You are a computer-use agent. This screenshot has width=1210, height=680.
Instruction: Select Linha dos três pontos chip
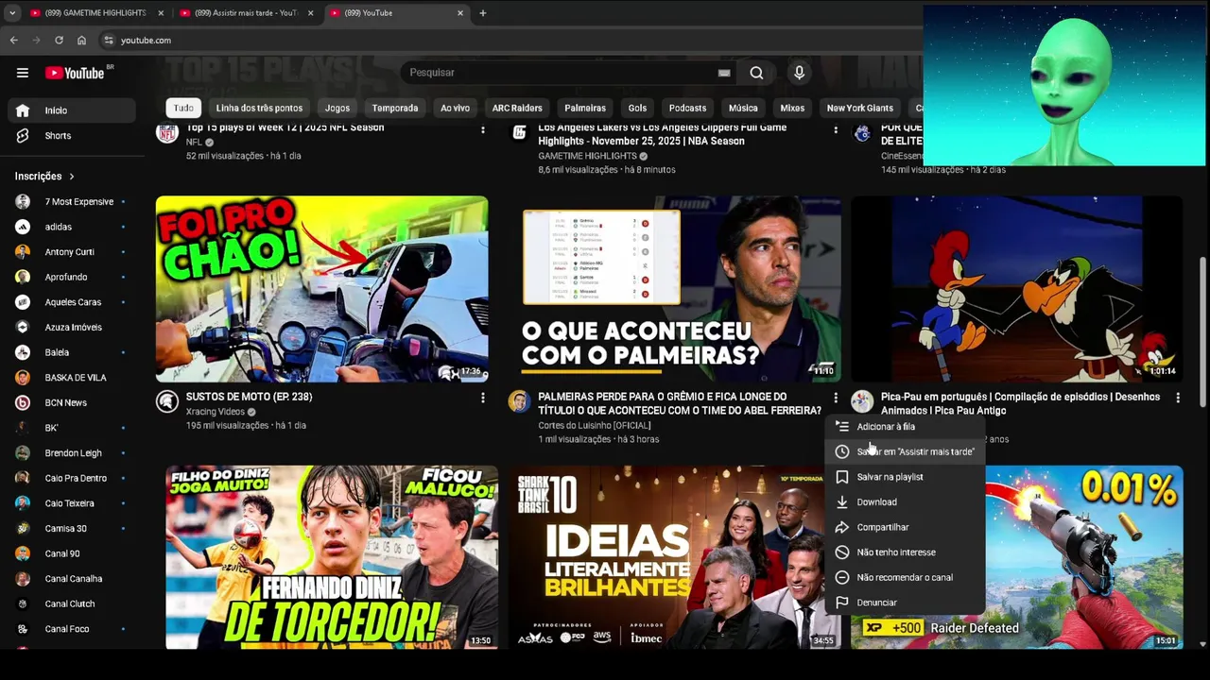click(x=259, y=108)
